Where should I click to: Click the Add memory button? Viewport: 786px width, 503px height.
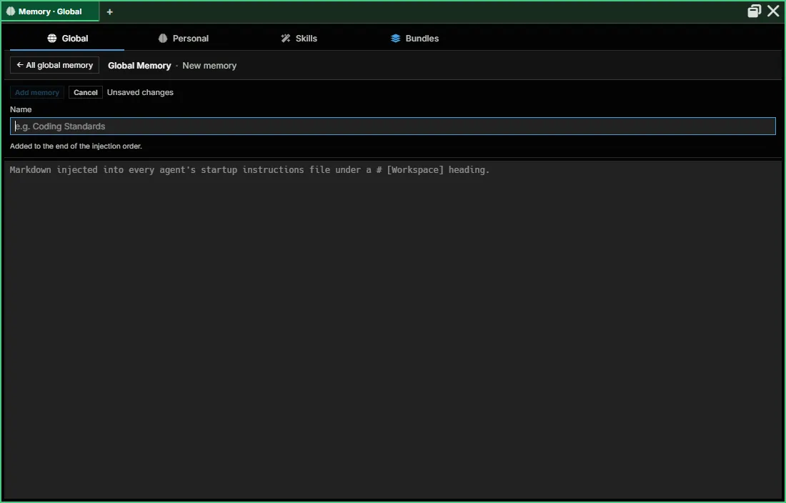click(37, 93)
